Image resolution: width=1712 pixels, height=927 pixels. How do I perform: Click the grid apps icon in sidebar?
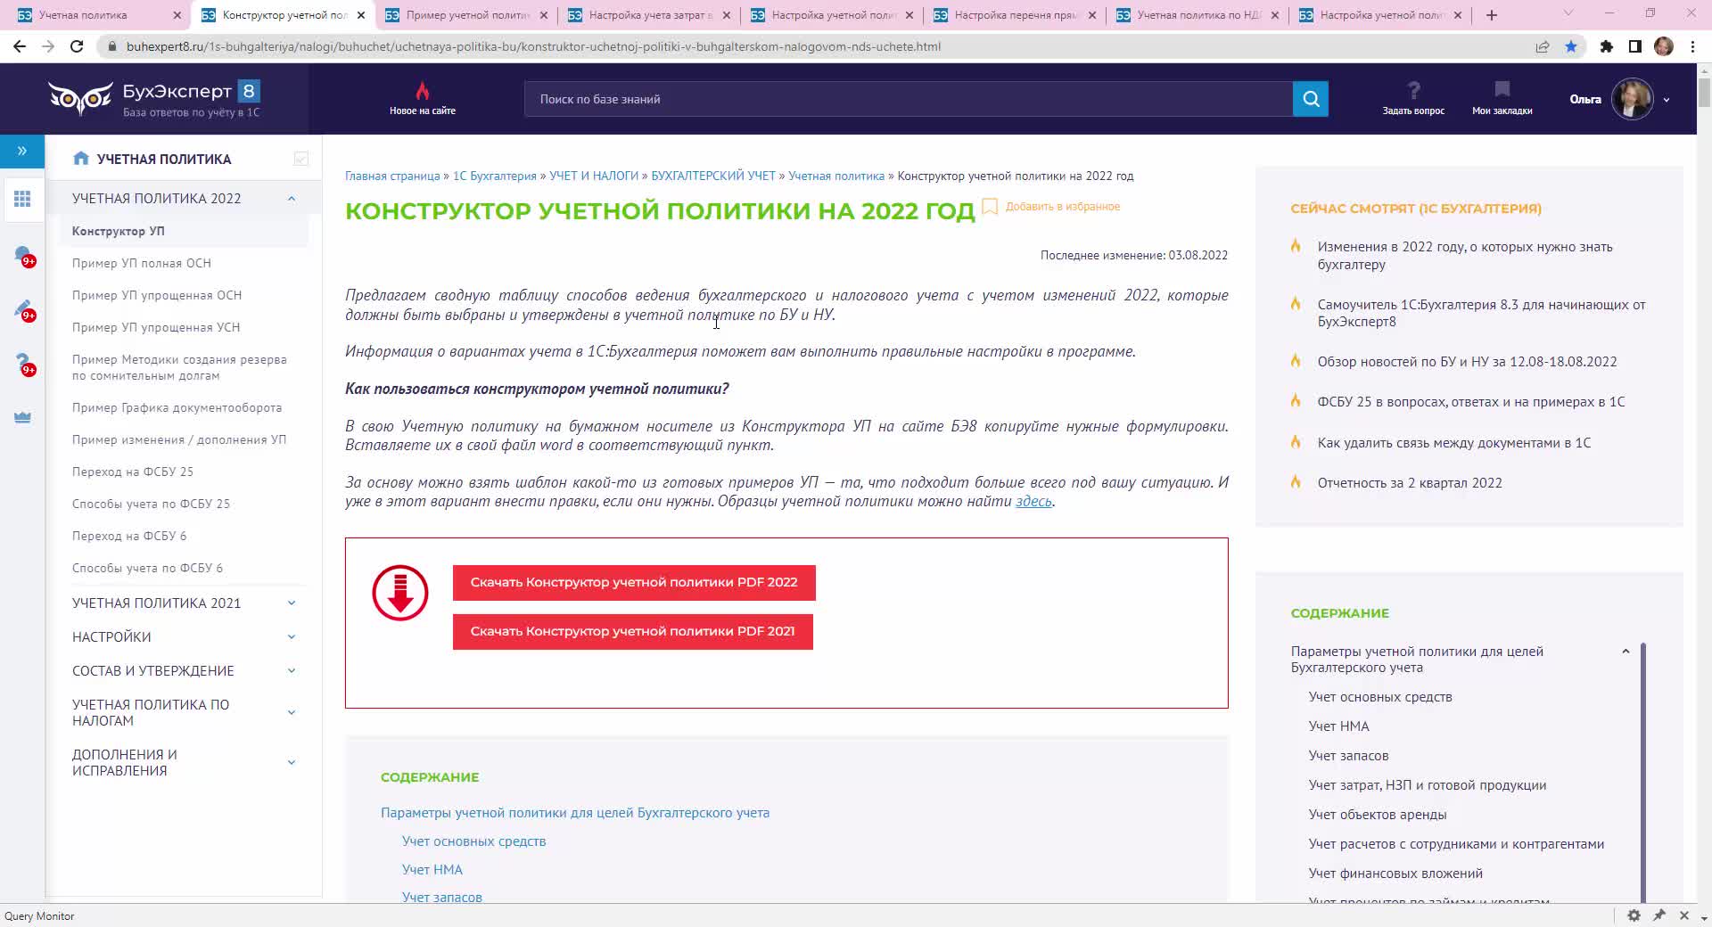(x=22, y=199)
